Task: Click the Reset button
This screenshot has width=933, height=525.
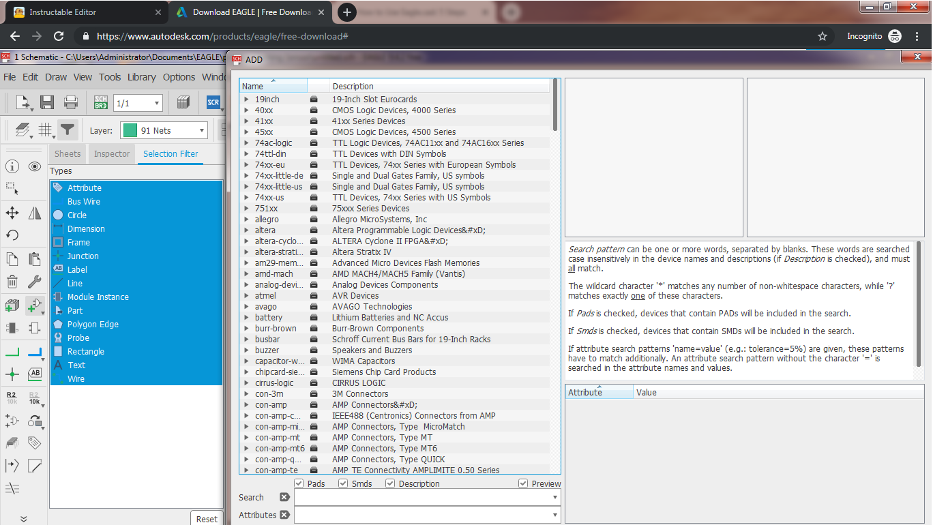Action: click(x=207, y=518)
